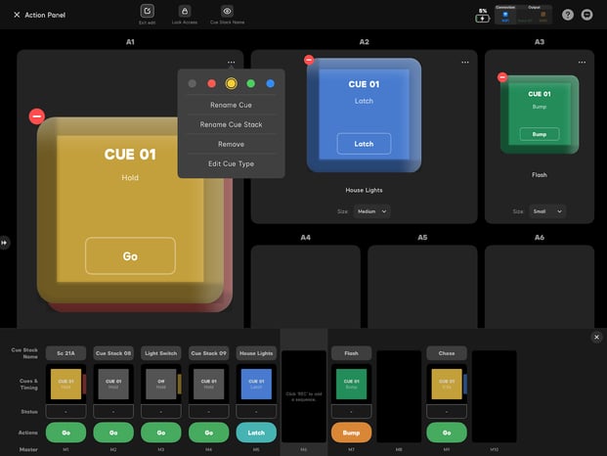Open the A1 panel three-dots menu
The height and width of the screenshot is (456, 607).
tap(231, 62)
